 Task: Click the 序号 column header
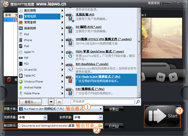8,15
